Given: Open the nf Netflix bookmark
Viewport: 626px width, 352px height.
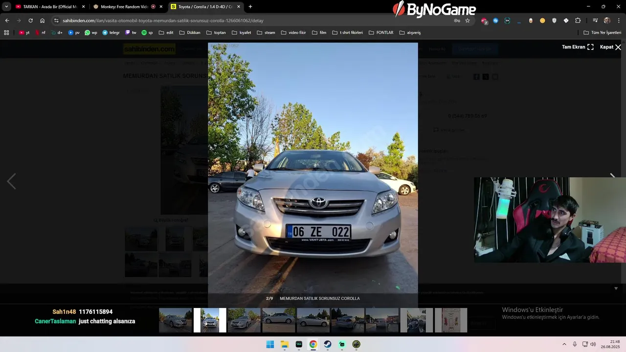Looking at the screenshot, I should pyautogui.click(x=41, y=32).
